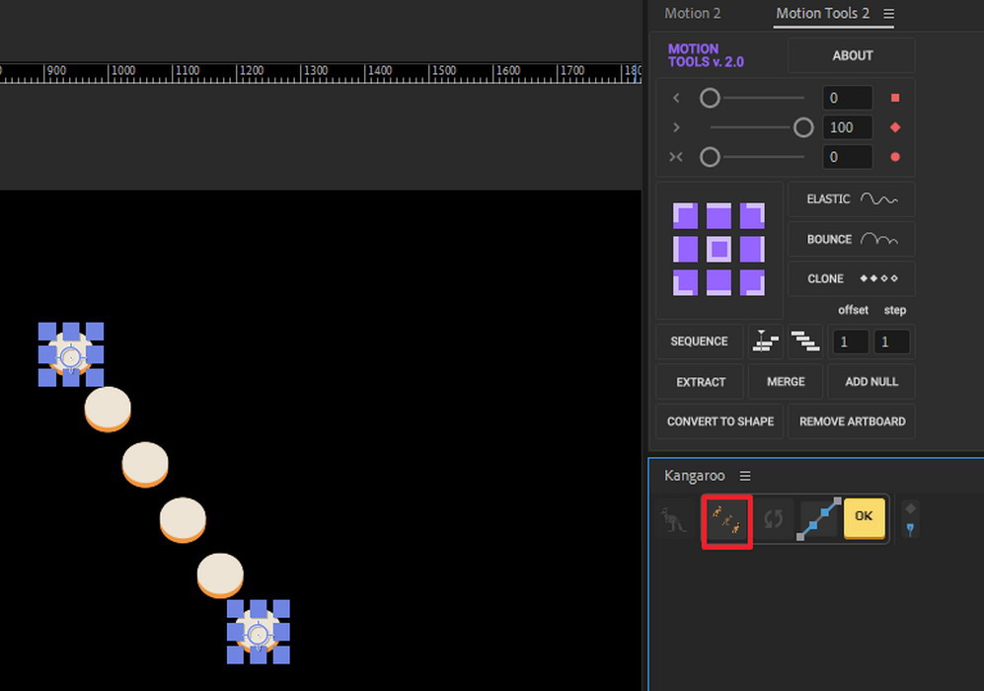
Task: Open the blue easing curve graph icon
Action: 820,518
